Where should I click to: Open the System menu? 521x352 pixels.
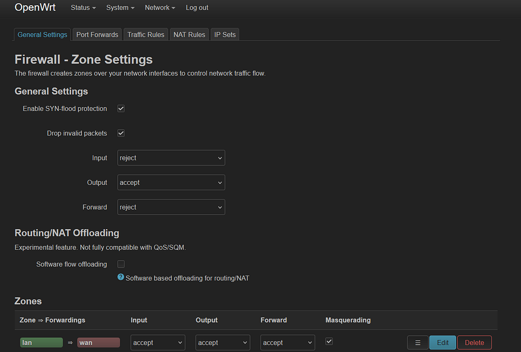pyautogui.click(x=120, y=8)
